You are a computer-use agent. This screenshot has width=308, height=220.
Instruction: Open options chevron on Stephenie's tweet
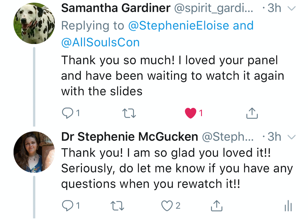(x=291, y=137)
